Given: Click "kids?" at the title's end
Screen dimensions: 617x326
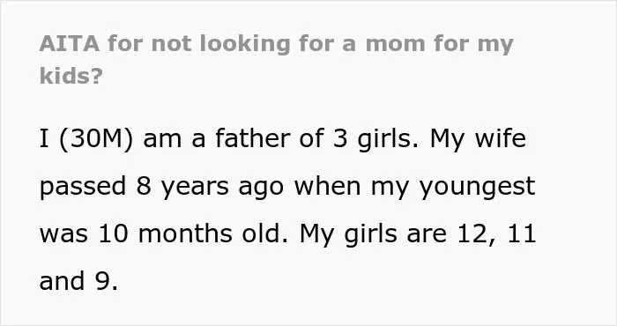Looking at the screenshot, I should pyautogui.click(x=71, y=75).
